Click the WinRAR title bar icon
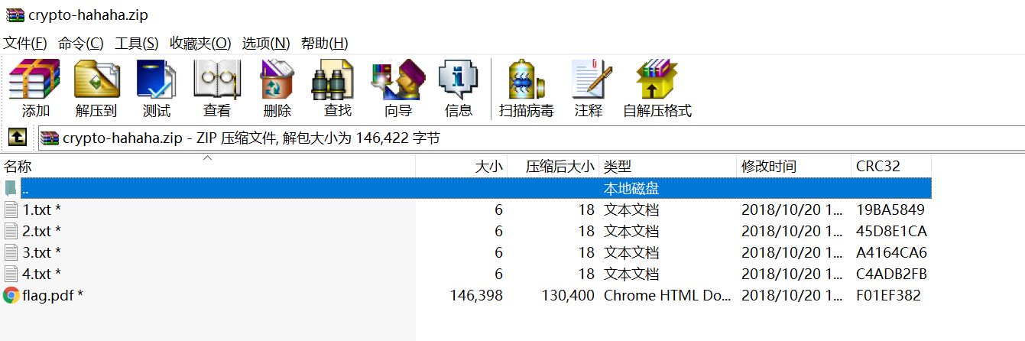 point(15,15)
